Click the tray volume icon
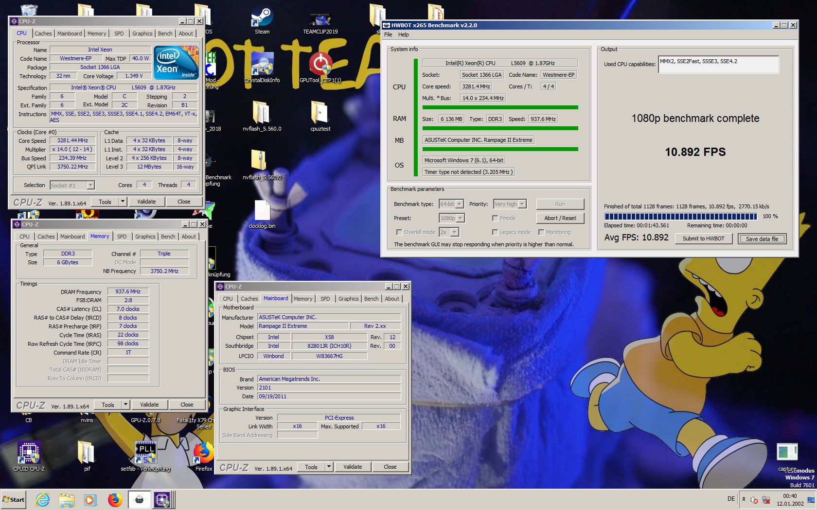Screen dimensions: 817x510 (754, 500)
